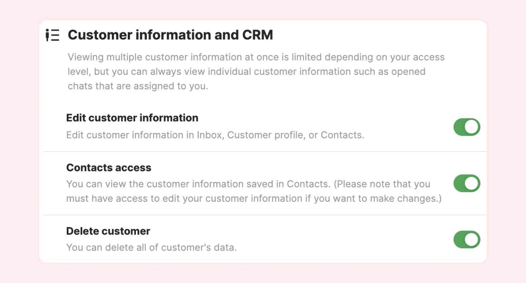Screen dimensions: 526x283
Task: Click the pink background outside the card
Action: coord(20,141)
